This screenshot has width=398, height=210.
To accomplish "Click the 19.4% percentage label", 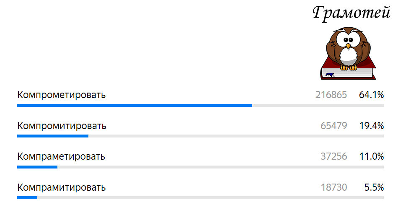I will pyautogui.click(x=371, y=126).
